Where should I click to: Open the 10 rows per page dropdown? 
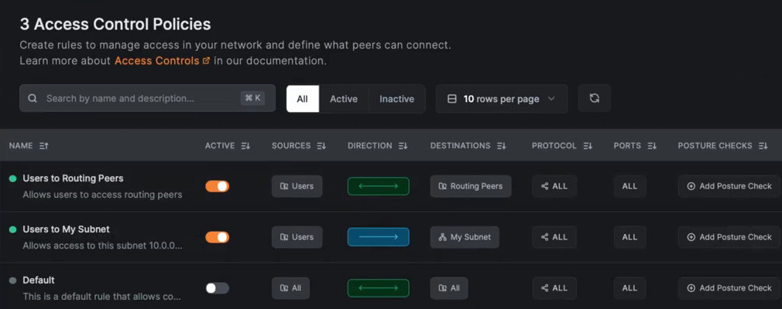502,99
